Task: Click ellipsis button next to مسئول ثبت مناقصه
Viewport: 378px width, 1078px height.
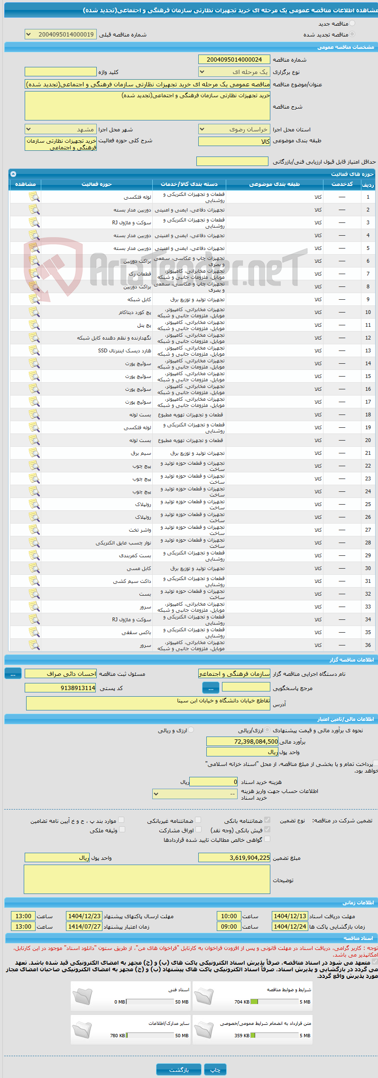Action: 13,673
